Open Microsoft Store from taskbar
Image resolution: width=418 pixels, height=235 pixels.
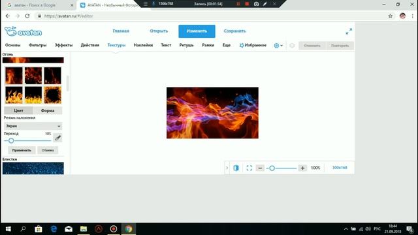(39, 229)
